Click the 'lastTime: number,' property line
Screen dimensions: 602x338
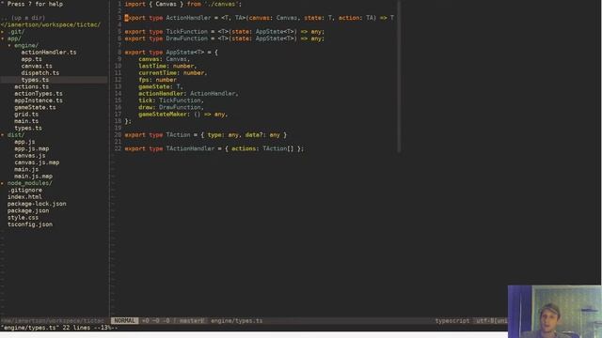[x=167, y=67]
